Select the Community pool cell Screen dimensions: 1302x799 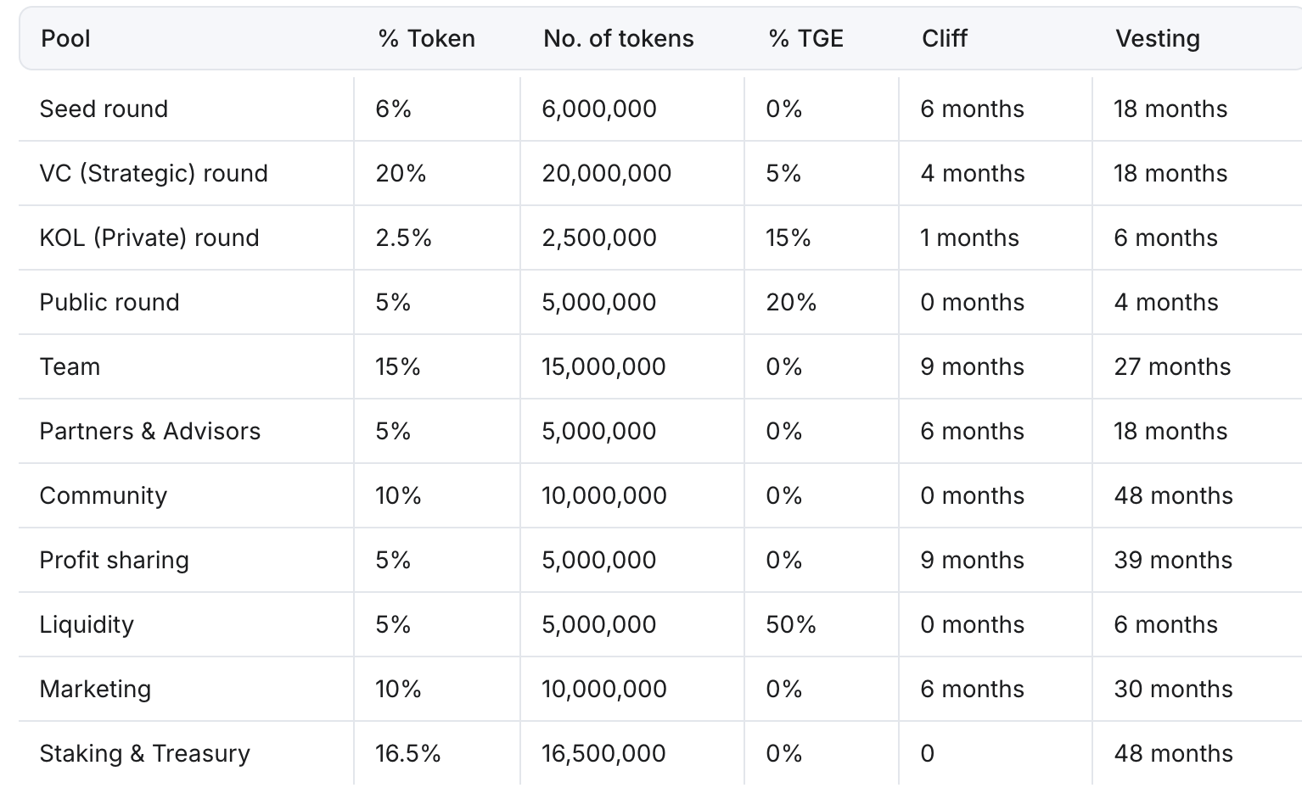[103, 496]
